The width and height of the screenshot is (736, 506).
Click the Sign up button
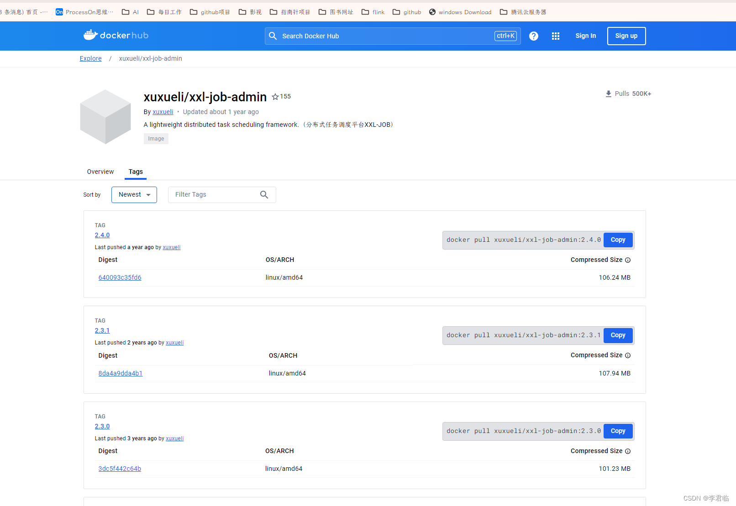tap(626, 36)
